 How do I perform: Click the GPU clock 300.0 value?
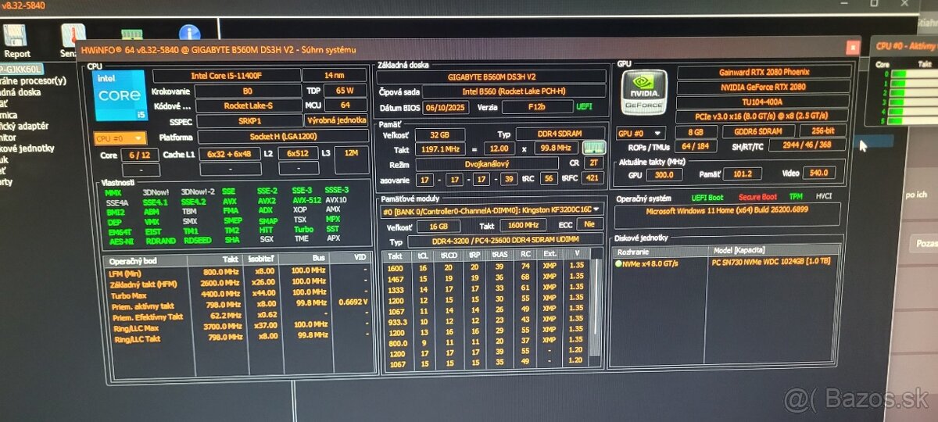tap(664, 174)
